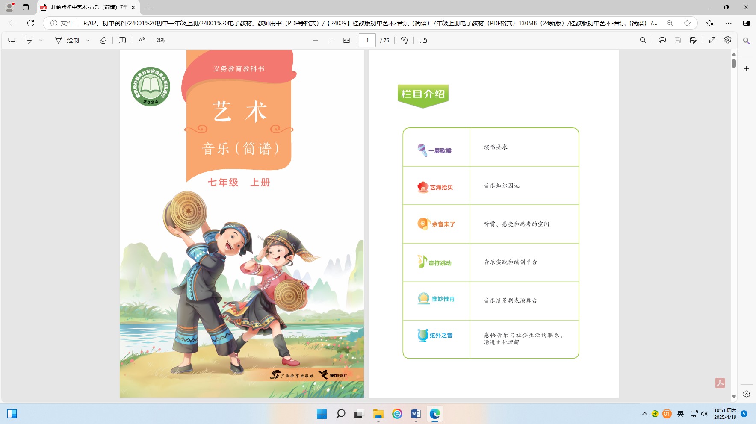Click the read aloud icon
This screenshot has height=424, width=756.
pos(142,40)
